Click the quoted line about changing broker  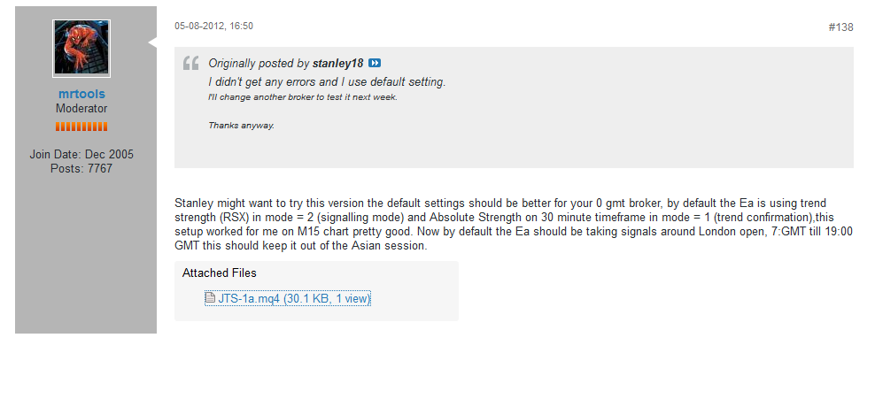pyautogui.click(x=303, y=96)
